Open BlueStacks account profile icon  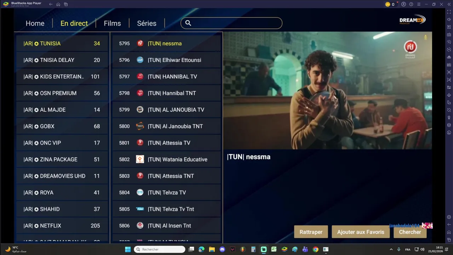click(403, 4)
